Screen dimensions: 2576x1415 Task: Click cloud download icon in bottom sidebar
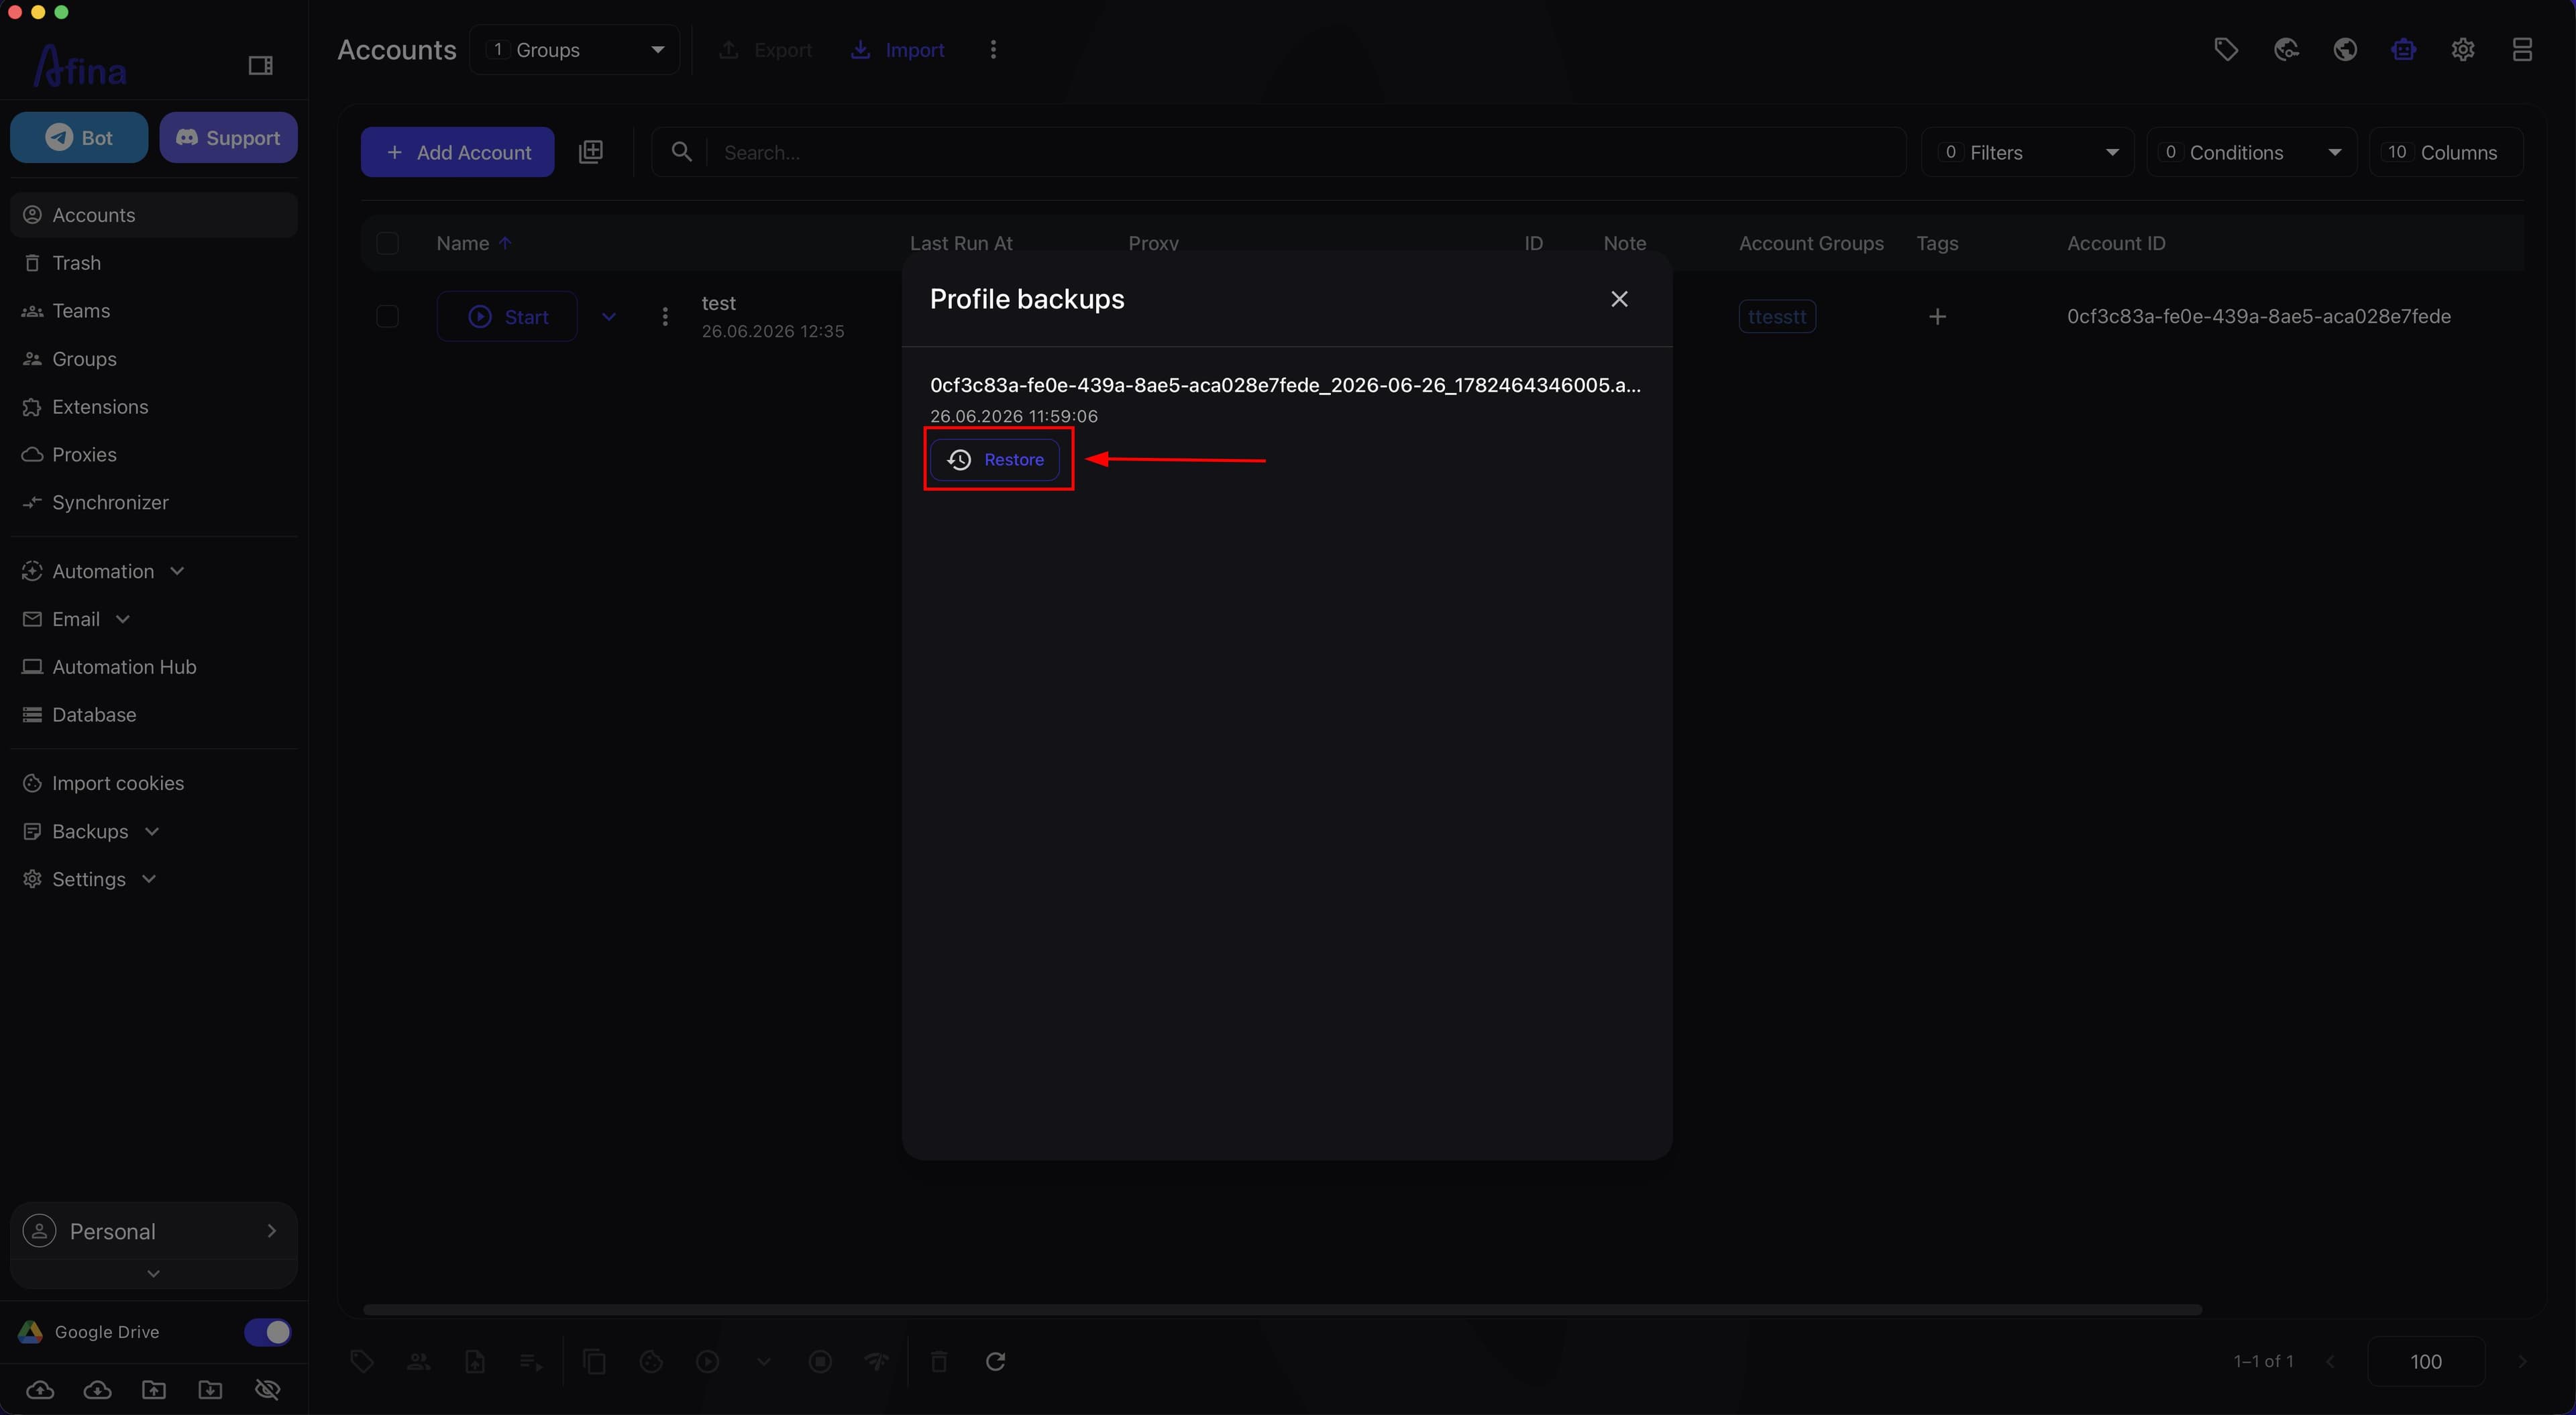97,1390
